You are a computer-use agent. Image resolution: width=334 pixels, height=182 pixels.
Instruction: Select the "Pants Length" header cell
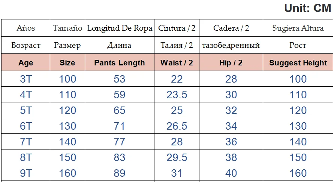(120, 63)
